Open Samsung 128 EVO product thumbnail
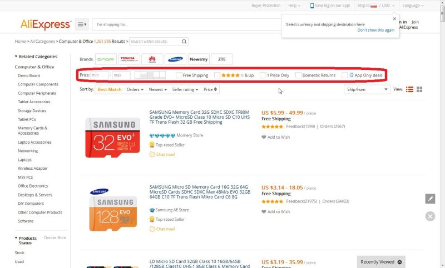 coord(113,210)
